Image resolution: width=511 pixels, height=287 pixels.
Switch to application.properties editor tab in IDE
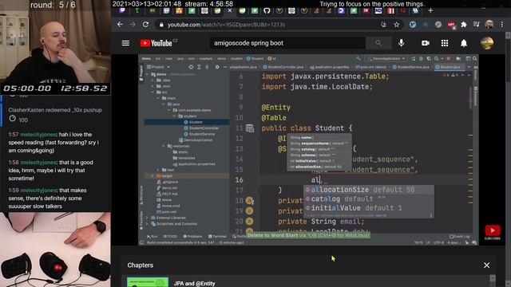[x=329, y=67]
